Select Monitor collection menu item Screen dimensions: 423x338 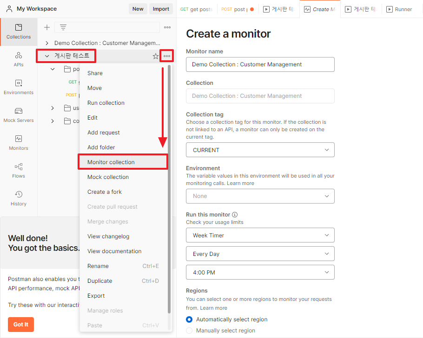(x=124, y=162)
